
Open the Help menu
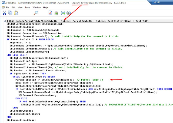45,8
